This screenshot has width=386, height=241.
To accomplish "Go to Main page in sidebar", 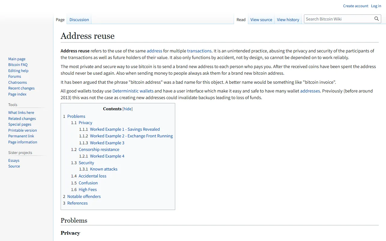I will 17,59.
